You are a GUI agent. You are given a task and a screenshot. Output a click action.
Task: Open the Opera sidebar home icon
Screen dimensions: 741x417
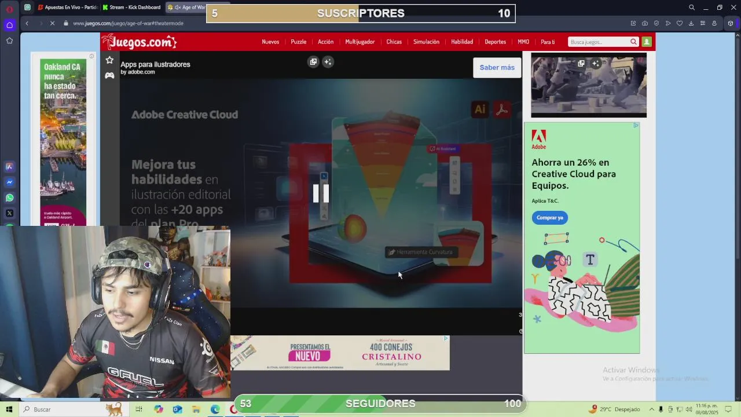click(9, 25)
